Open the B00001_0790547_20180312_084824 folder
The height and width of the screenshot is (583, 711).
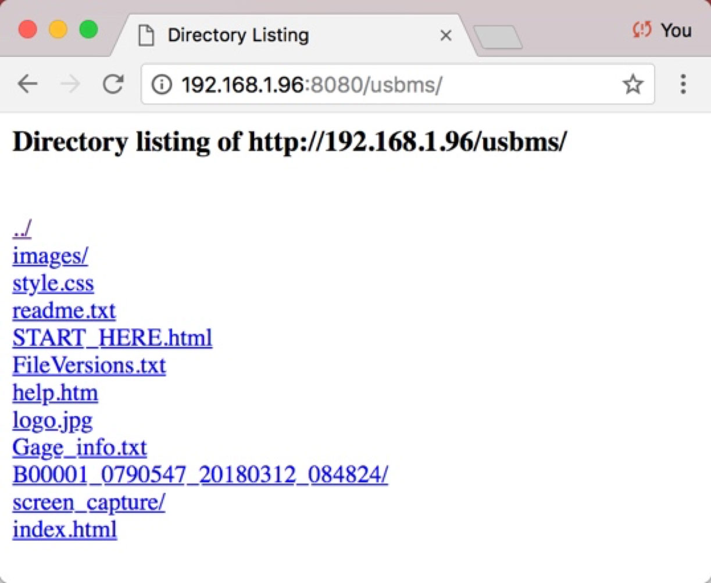pos(200,475)
